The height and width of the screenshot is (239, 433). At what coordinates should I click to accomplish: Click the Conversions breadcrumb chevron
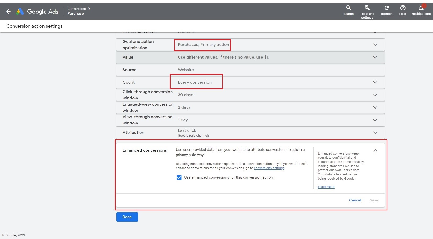tap(89, 9)
